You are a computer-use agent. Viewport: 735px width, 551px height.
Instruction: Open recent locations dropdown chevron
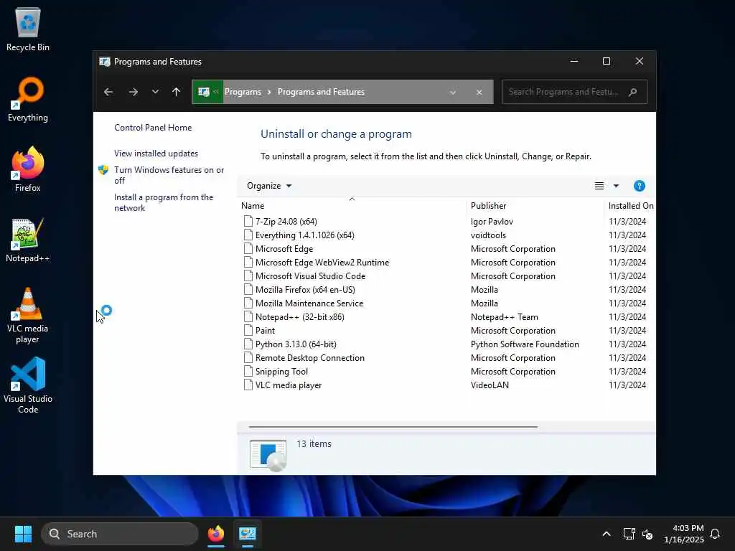tap(155, 92)
